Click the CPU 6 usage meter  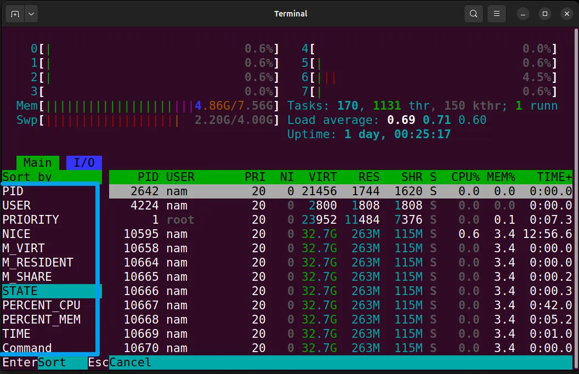(x=429, y=77)
